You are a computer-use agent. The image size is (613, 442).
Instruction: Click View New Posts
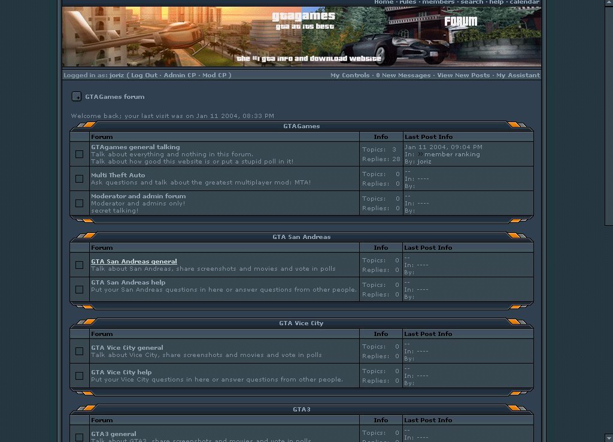coord(463,75)
